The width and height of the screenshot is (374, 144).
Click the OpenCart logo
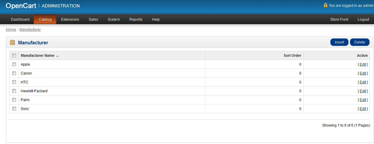pos(21,6)
